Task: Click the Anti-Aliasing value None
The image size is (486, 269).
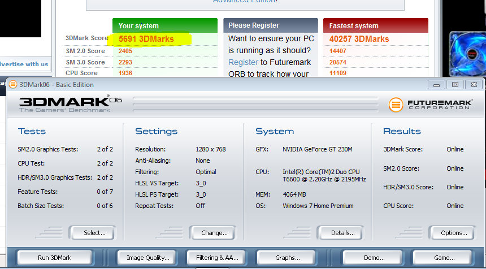Action: [203, 160]
